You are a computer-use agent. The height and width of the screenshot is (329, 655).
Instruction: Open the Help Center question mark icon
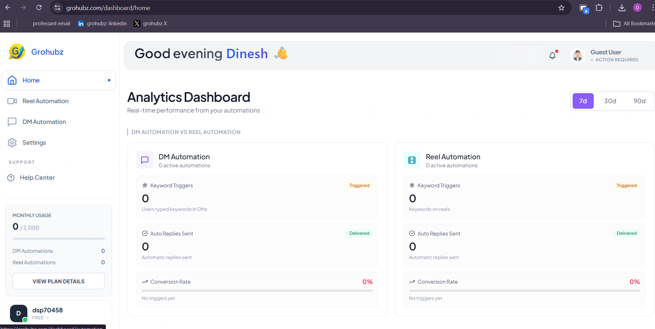pyautogui.click(x=11, y=177)
